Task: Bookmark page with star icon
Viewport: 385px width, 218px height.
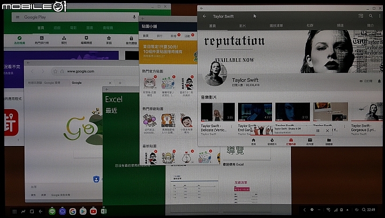Action: pos(55,72)
